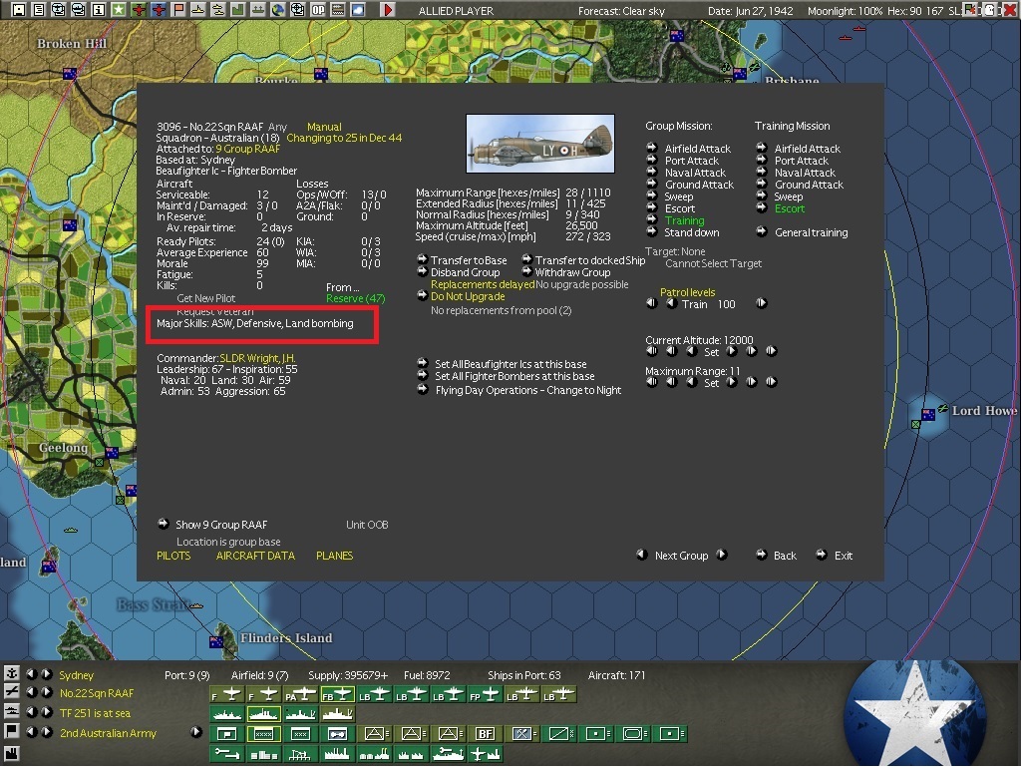Select the BF base force unit icon
The image size is (1022, 769).
[x=485, y=734]
